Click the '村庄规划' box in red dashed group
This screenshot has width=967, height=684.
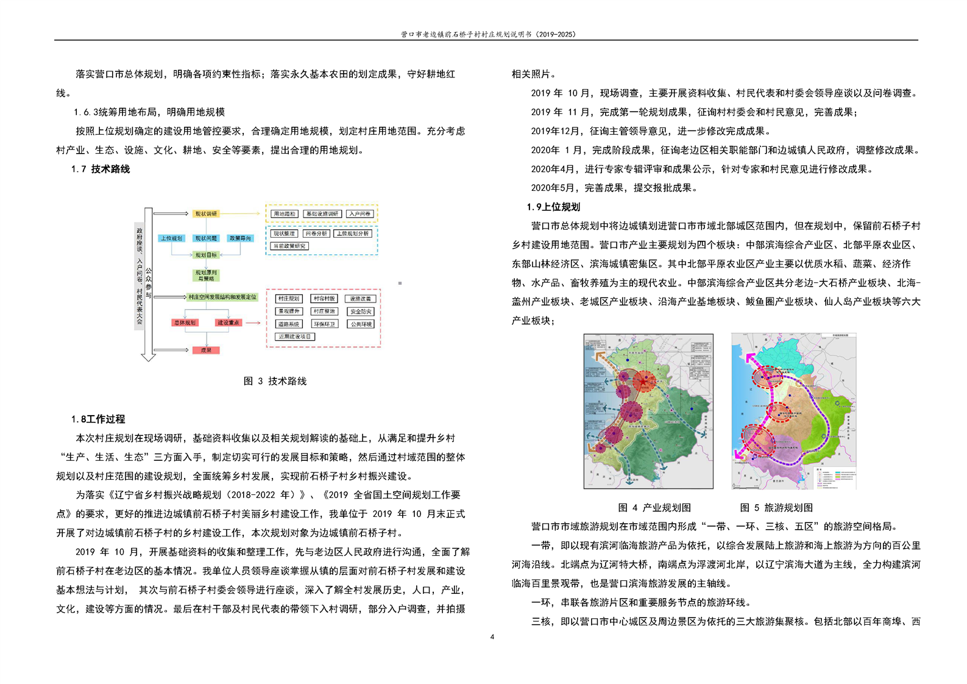[289, 299]
